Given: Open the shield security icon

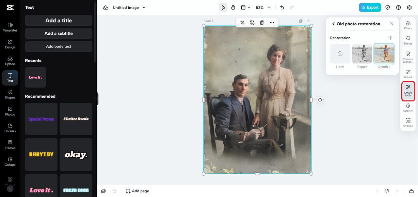Looking at the screenshot, I should tap(388, 7).
